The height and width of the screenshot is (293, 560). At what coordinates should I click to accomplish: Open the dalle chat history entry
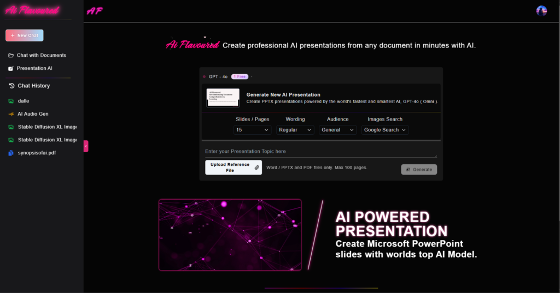(24, 101)
